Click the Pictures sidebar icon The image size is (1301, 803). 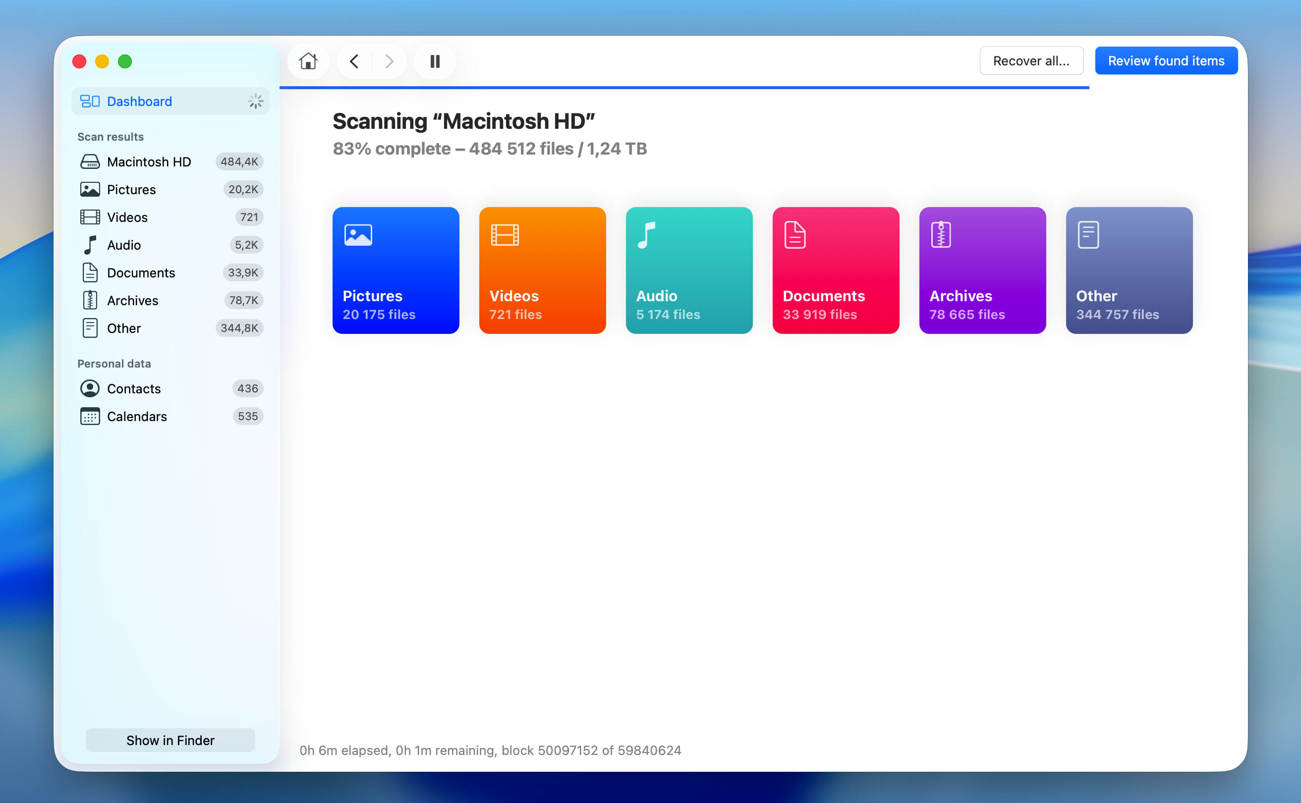pyautogui.click(x=90, y=189)
